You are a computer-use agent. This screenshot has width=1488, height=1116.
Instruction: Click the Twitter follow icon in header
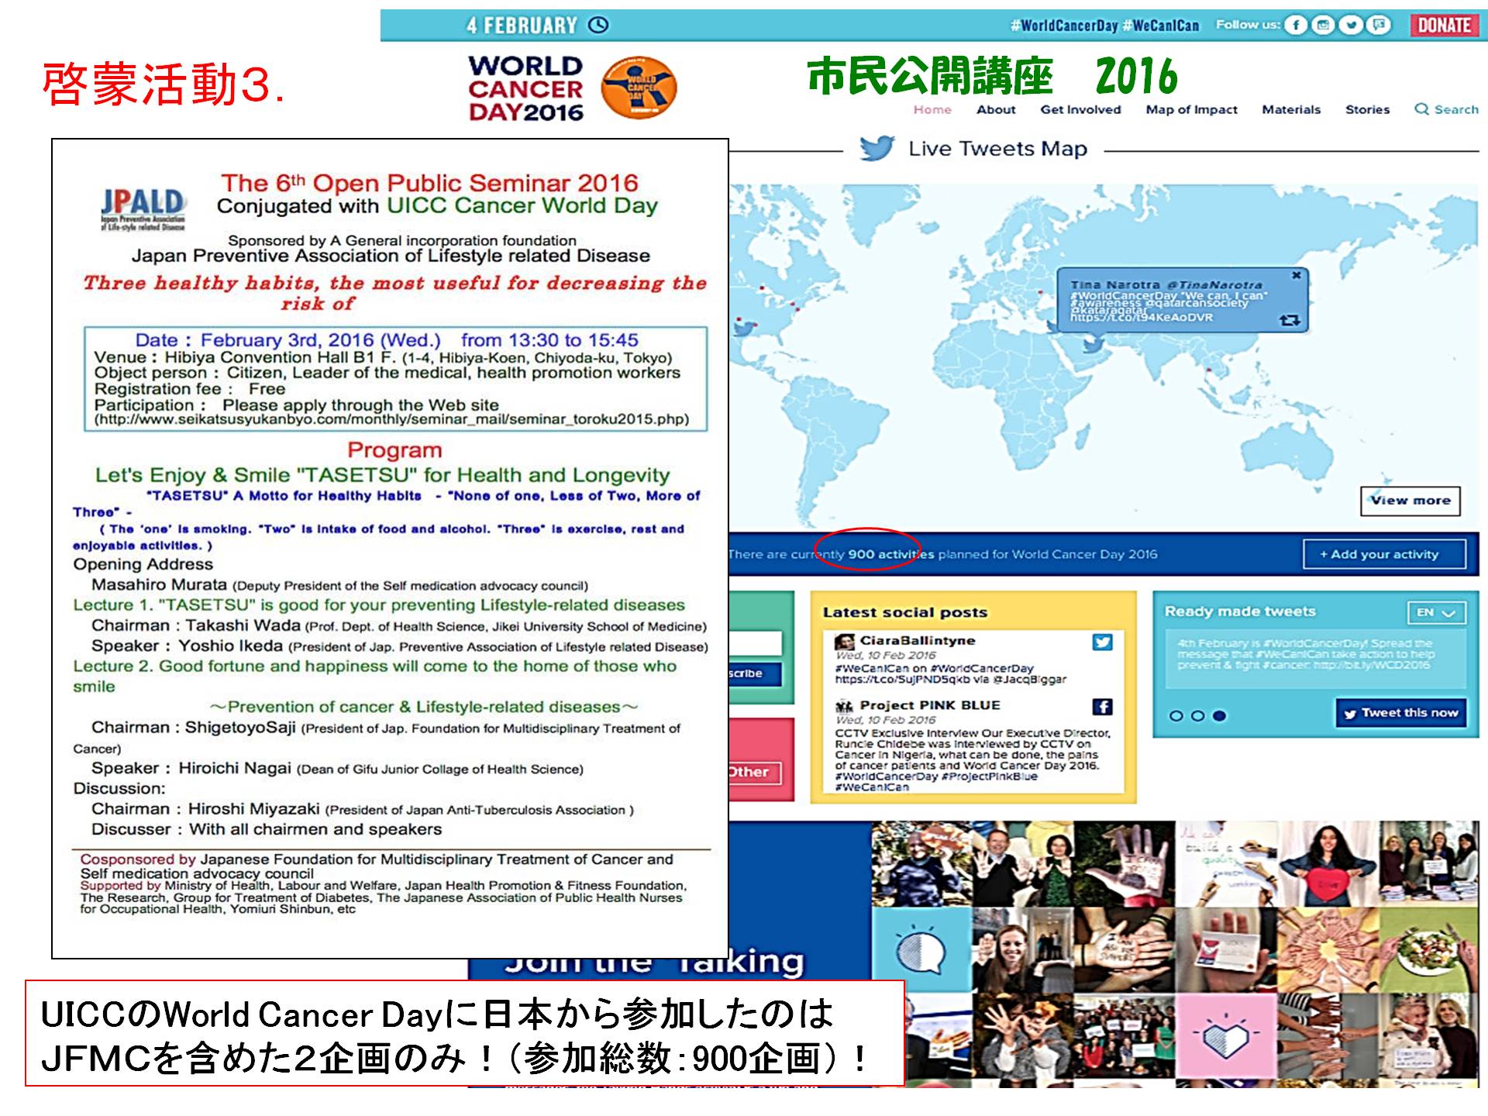pos(1351,25)
